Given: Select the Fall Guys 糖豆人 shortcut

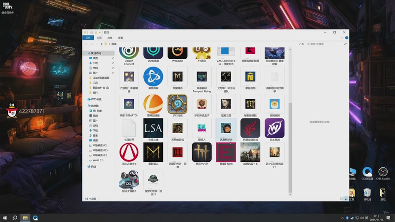Looking at the screenshot, I should [201, 128].
